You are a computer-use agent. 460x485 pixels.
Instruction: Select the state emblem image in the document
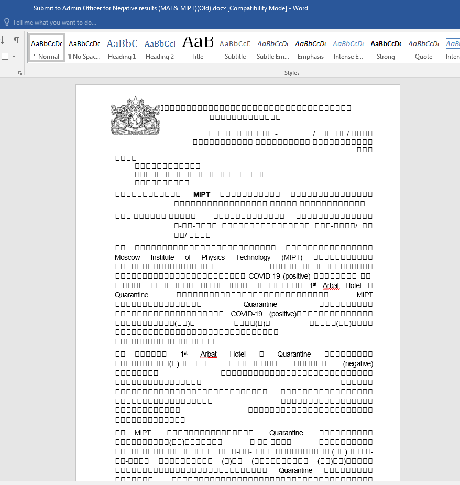(136, 116)
